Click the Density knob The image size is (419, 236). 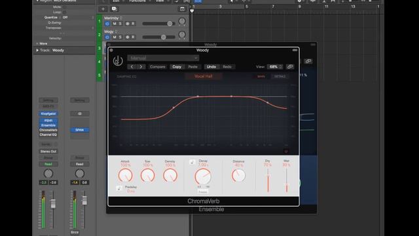[170, 176]
